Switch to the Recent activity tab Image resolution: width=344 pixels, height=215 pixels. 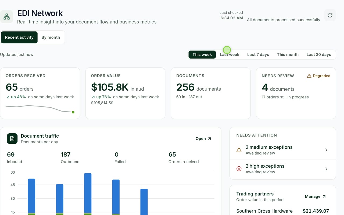(x=19, y=37)
